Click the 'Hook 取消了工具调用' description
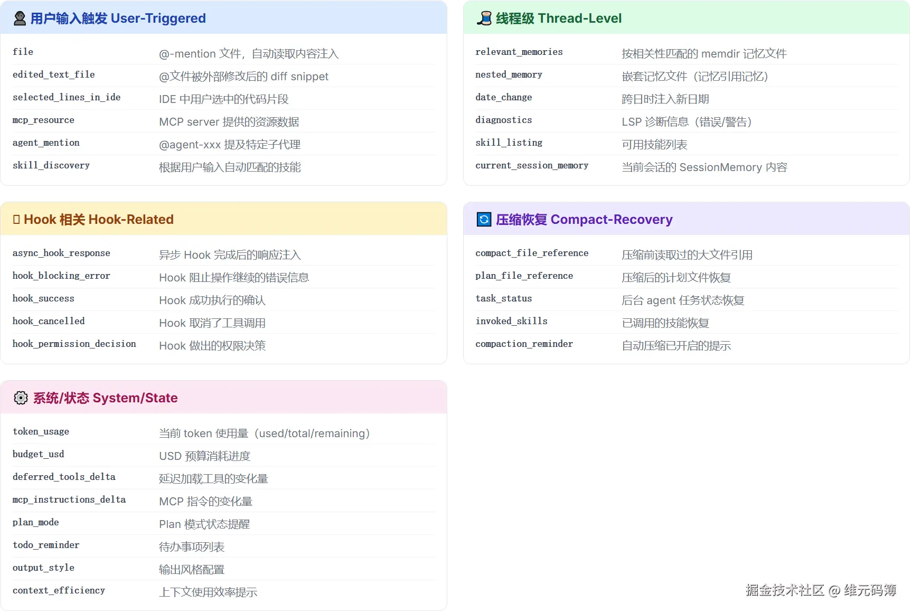The image size is (912, 613). click(212, 323)
